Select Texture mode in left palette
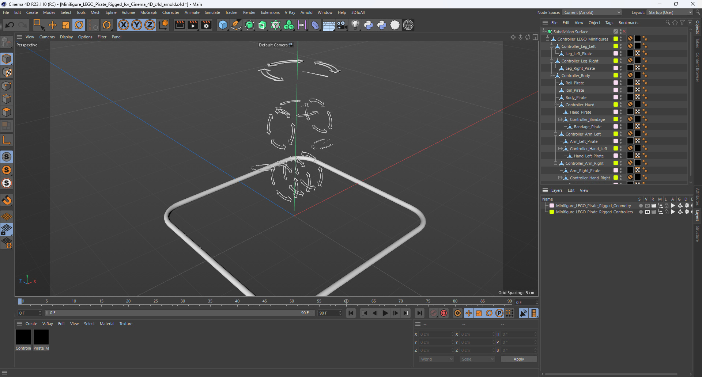 click(7, 72)
